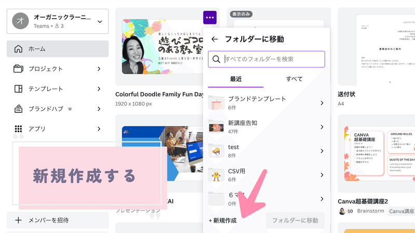Open 新講座告知 subfolders chevron
The height and width of the screenshot is (233, 415).
coord(322,127)
